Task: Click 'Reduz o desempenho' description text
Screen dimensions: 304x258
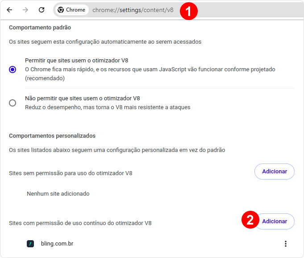Action: [x=108, y=107]
